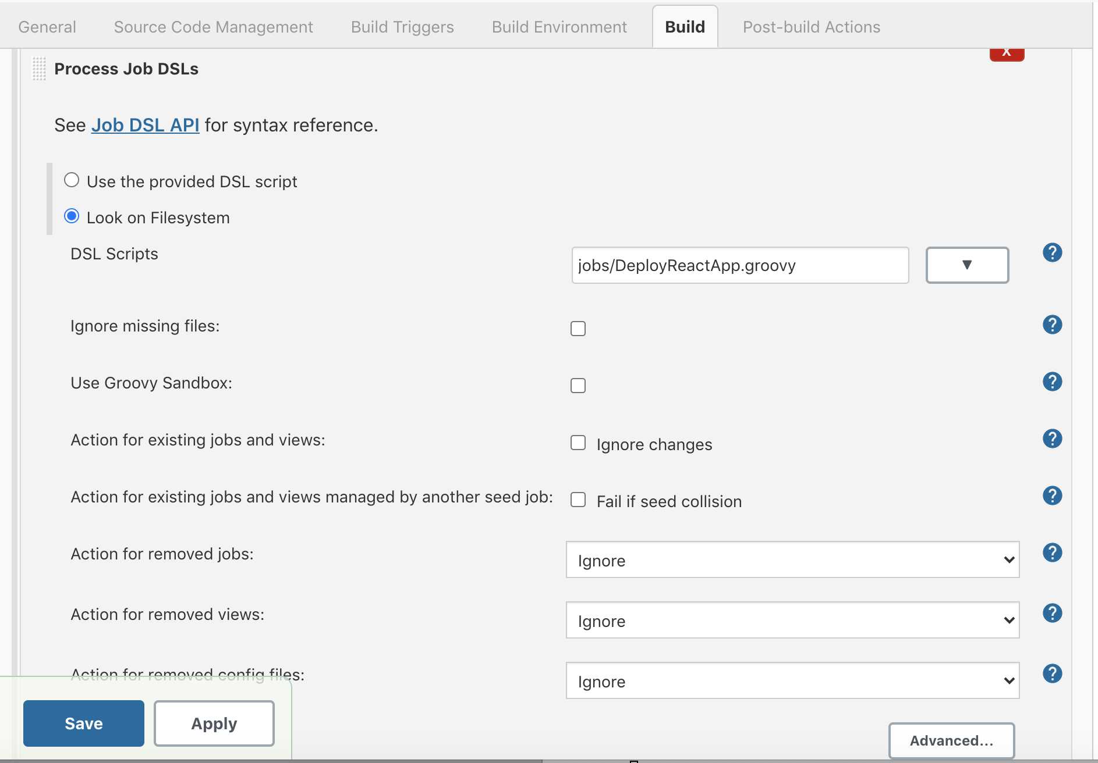Open help for seed collision option
1098x763 pixels.
tap(1052, 496)
